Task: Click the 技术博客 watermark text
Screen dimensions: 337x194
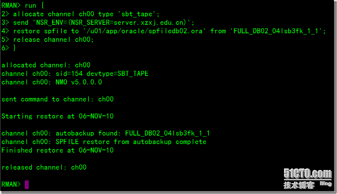Action: tap(299, 185)
